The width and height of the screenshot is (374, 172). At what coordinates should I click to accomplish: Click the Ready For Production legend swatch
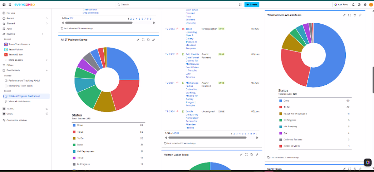pyautogui.click(x=280, y=114)
